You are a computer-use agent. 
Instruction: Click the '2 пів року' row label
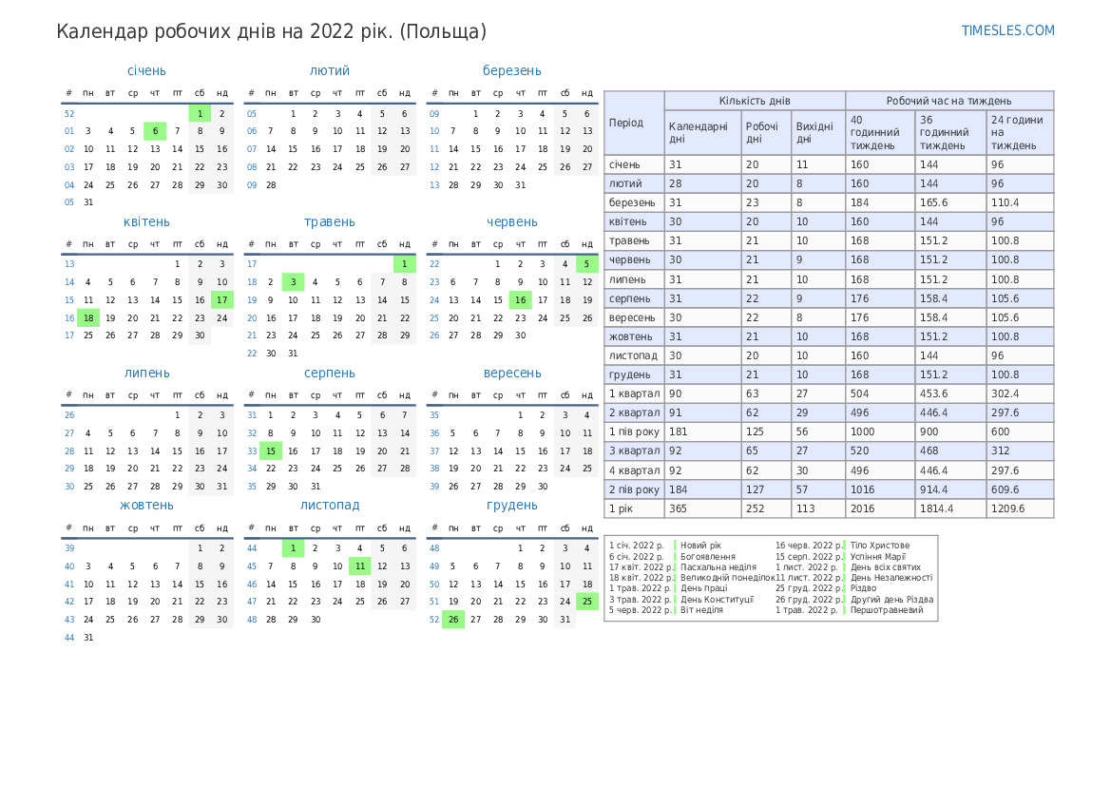[634, 489]
